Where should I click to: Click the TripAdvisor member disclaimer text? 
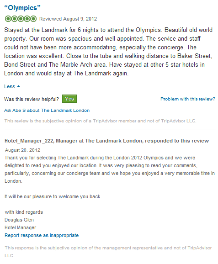[101, 121]
